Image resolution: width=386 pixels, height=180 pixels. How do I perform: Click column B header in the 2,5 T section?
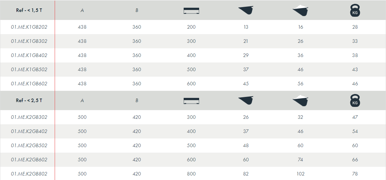pyautogui.click(x=137, y=100)
